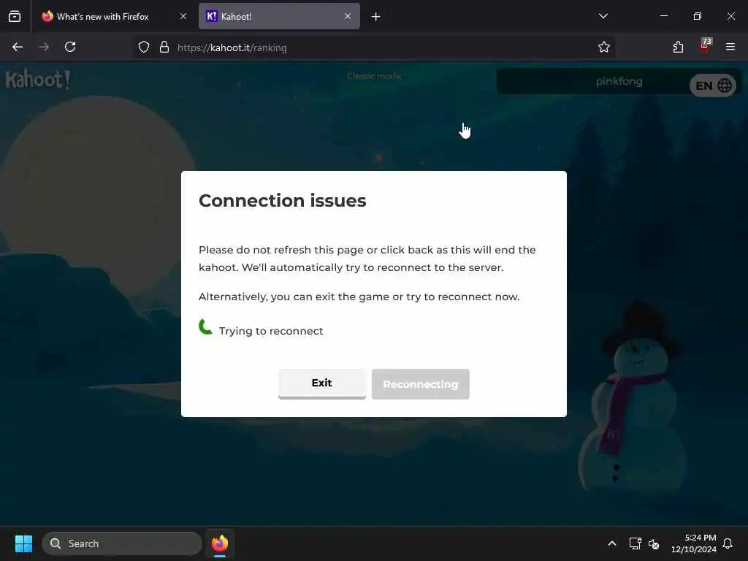This screenshot has width=748, height=561.
Task: Open the notifications bell icon
Action: [728, 543]
